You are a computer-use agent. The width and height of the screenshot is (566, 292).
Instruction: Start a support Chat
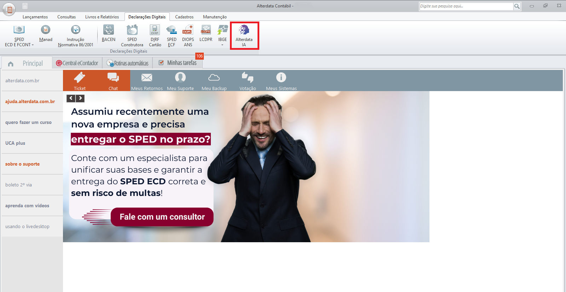[113, 81]
